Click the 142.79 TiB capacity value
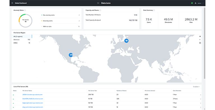The image size is (215, 110). 133,20
